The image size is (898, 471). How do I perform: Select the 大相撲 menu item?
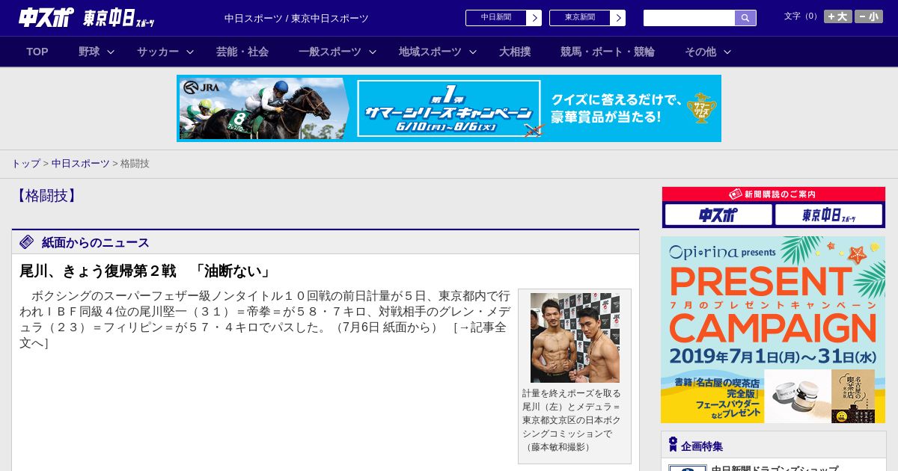pos(515,52)
